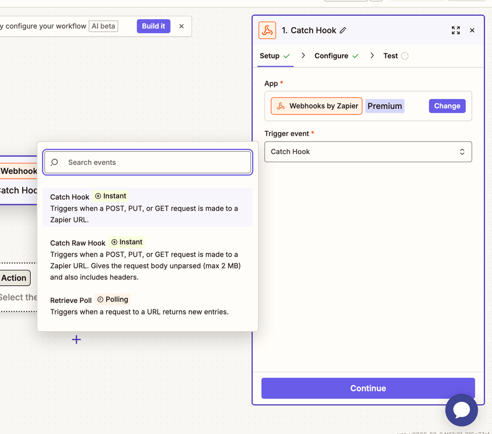
Task: Go to the Test tab
Action: click(395, 56)
